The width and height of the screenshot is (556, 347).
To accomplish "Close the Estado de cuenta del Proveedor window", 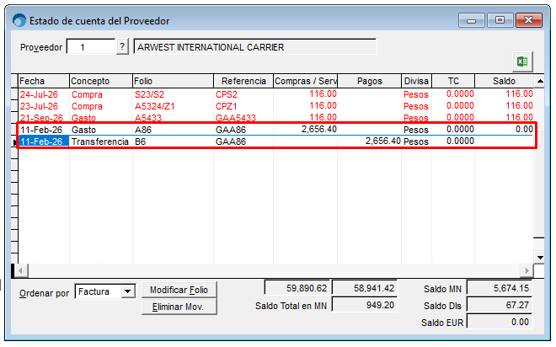I will (x=529, y=20).
